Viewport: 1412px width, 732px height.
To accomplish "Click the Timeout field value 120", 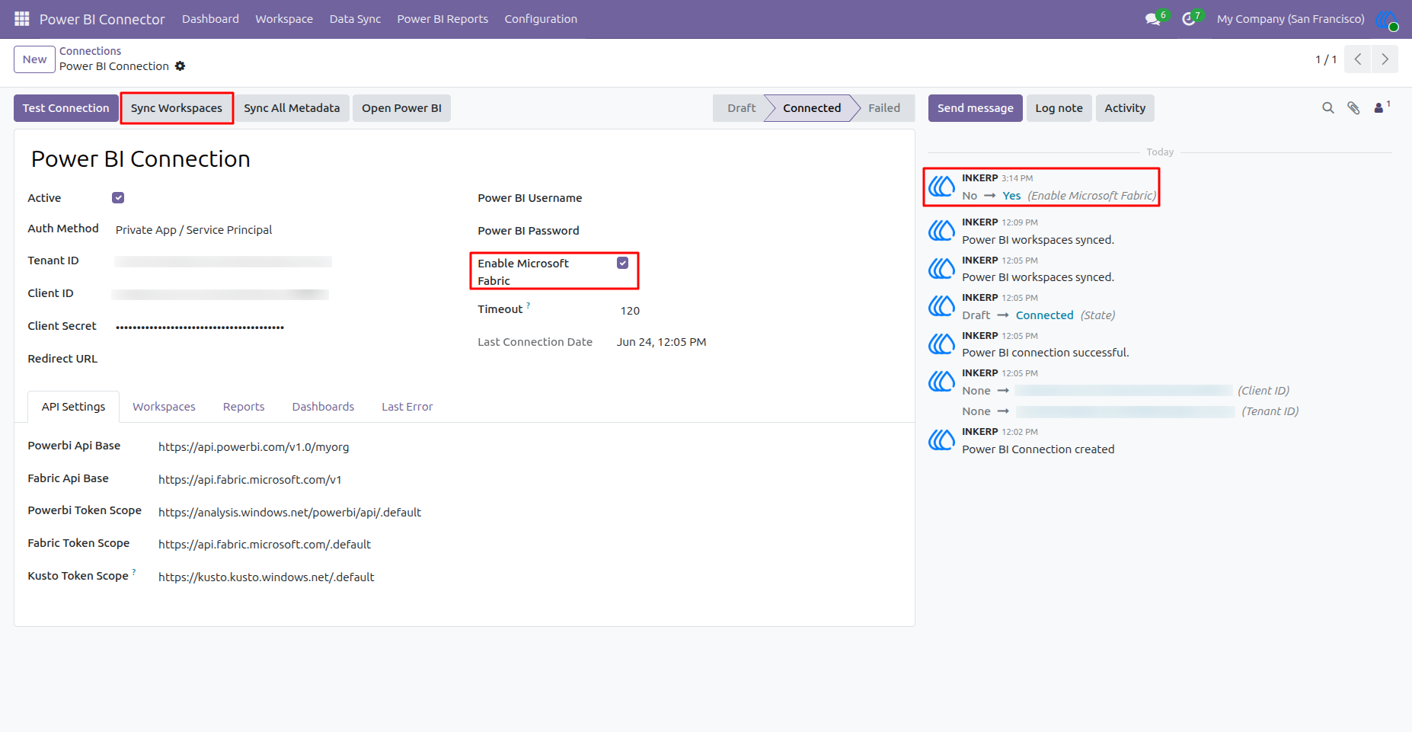I will (630, 311).
